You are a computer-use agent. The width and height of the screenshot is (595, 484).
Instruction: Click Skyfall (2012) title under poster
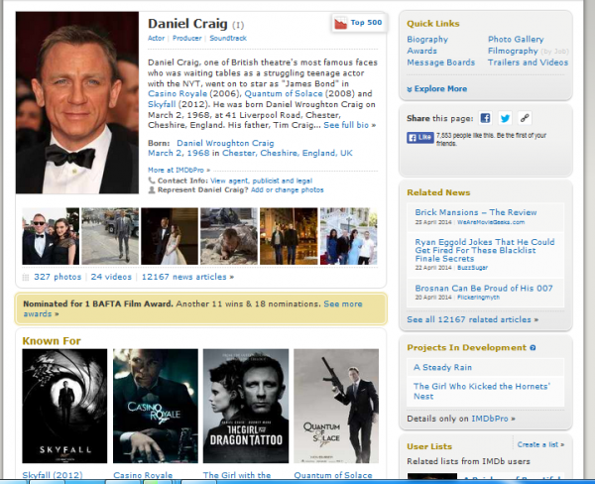[53, 475]
